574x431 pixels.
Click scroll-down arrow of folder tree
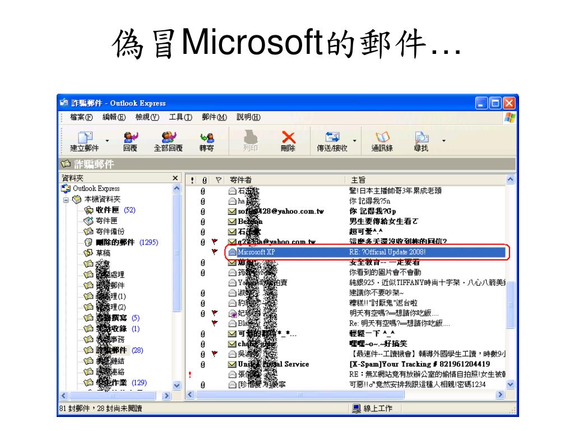click(177, 386)
